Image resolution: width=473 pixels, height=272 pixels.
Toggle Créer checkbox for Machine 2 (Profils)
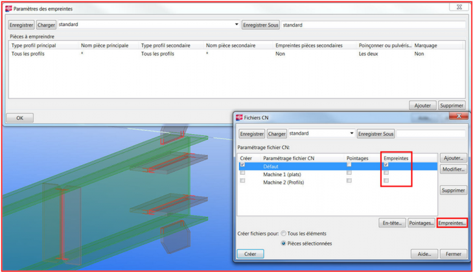pyautogui.click(x=242, y=180)
